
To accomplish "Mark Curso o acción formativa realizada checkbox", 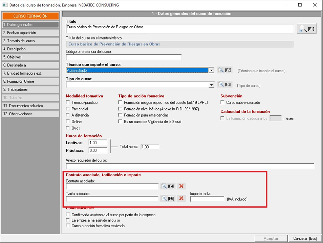I will (68, 226).
